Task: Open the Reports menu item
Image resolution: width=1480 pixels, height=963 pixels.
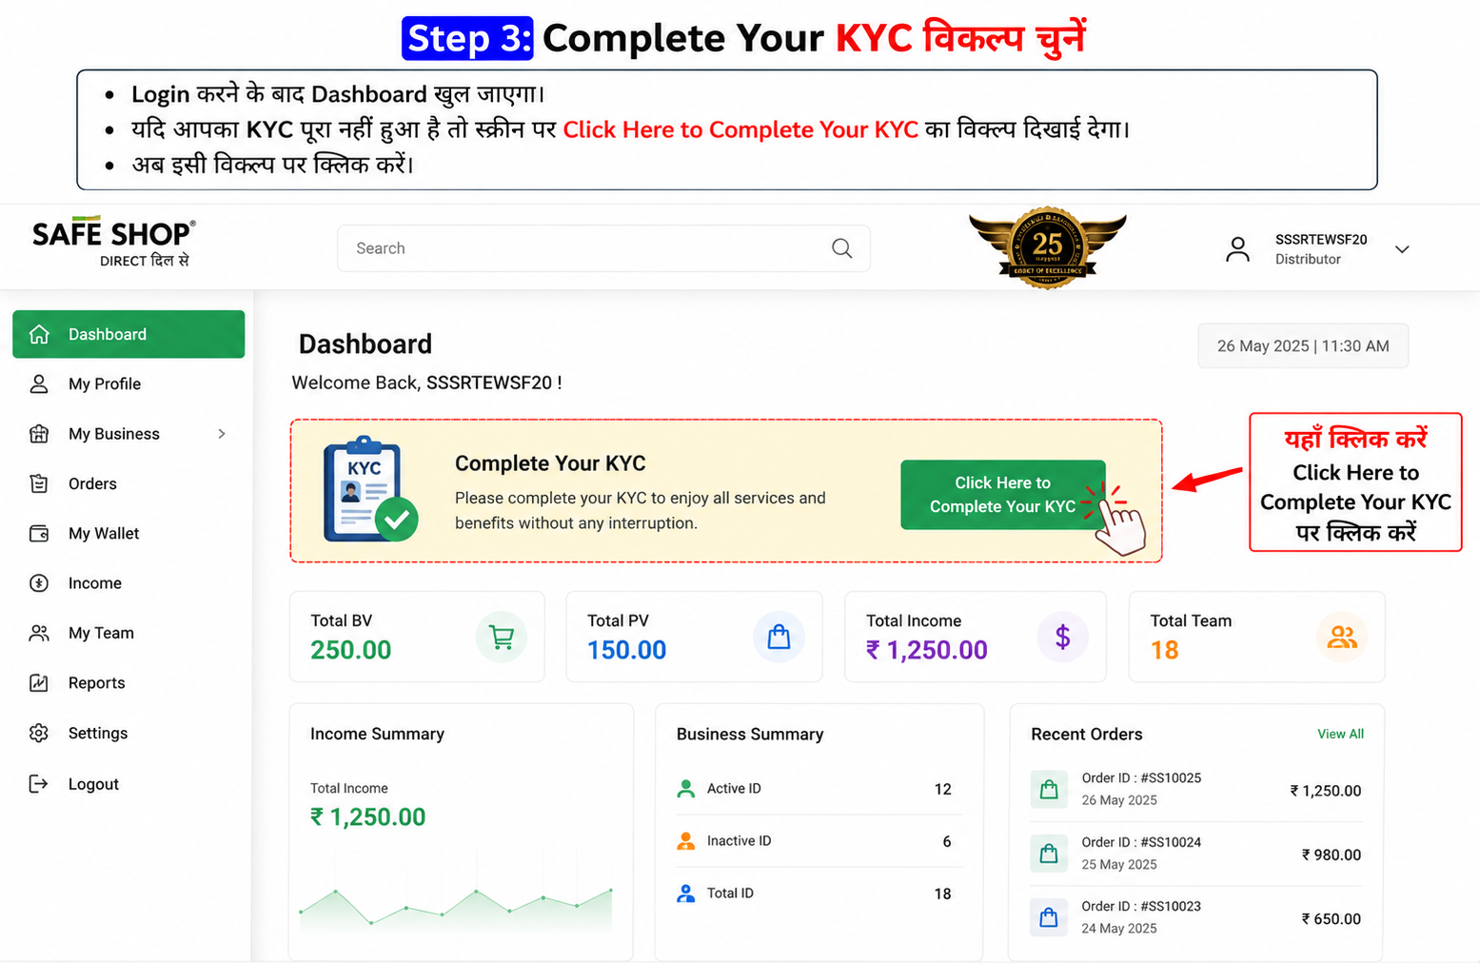Action: pos(128,682)
